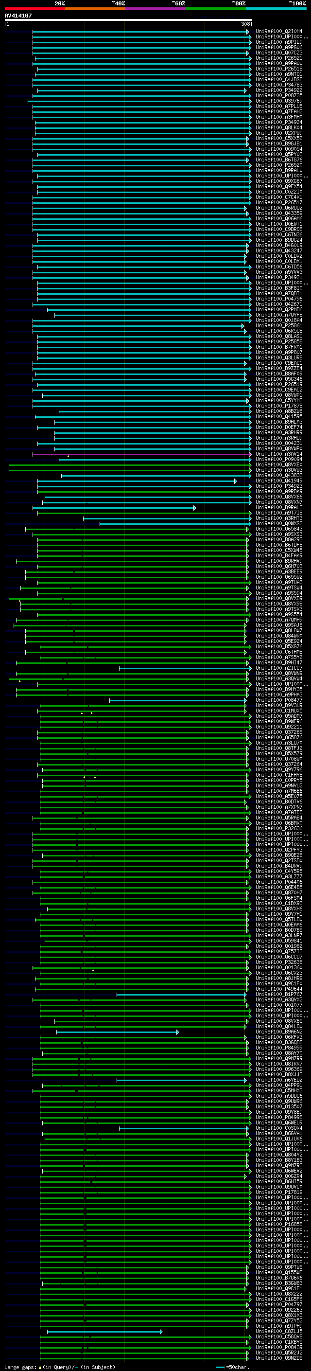This screenshot has width=311, height=1371.
Task: Click the green ~80% identity legend segment
Action: pos(216,9)
